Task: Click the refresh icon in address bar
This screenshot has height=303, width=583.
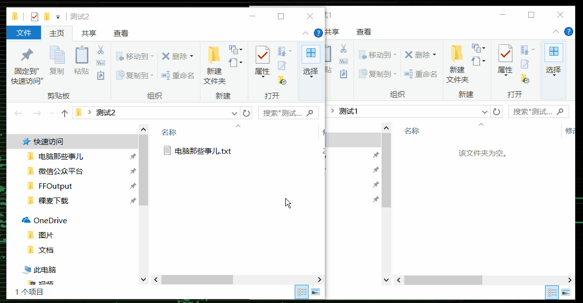Action: [246, 113]
